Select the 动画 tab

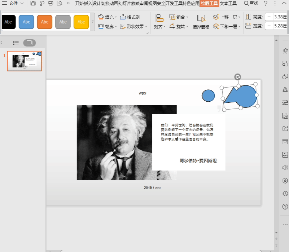point(114,3)
